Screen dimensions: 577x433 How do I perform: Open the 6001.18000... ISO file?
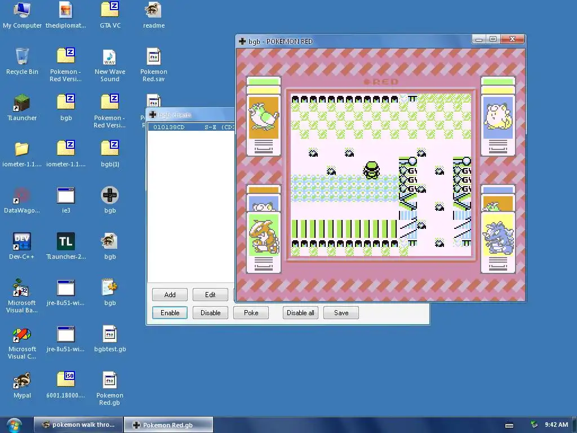coord(66,385)
